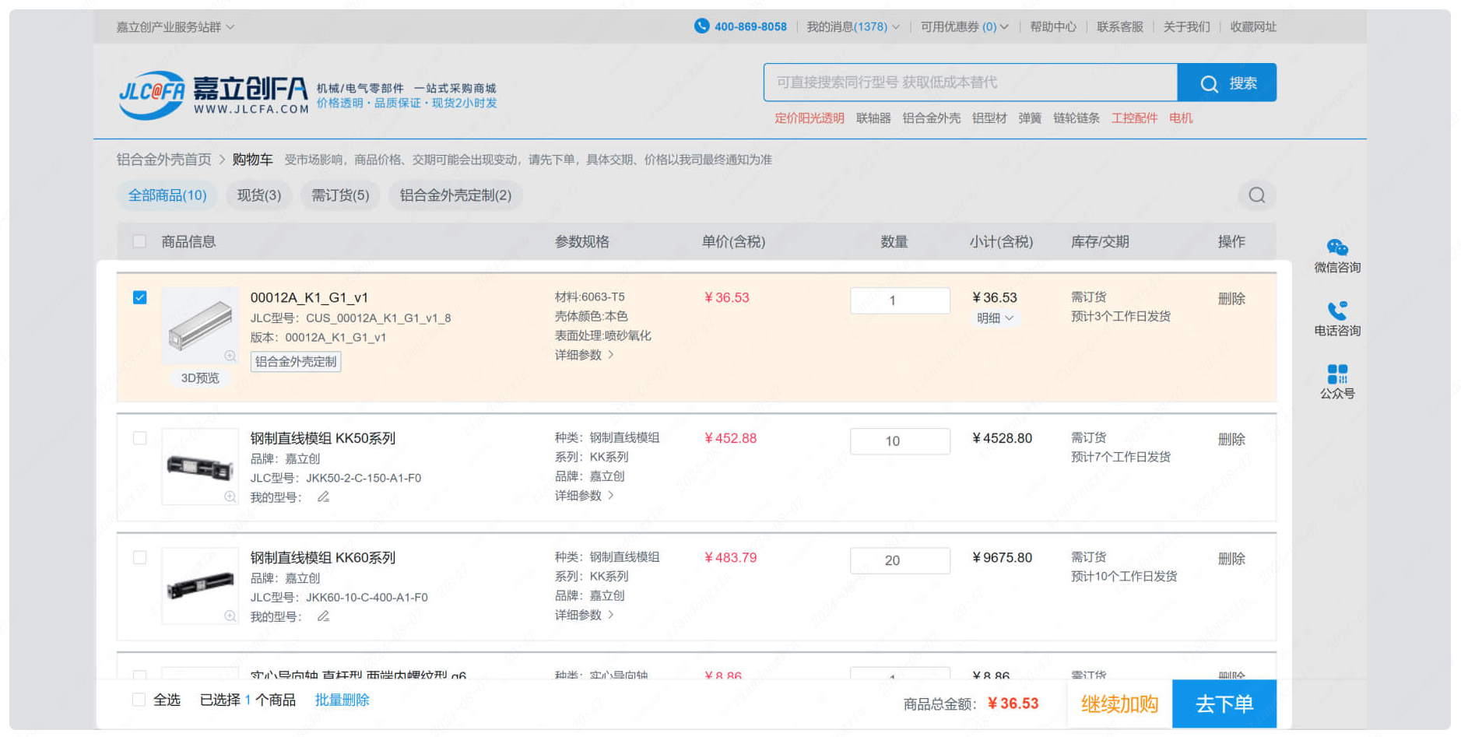This screenshot has width=1461, height=737.
Task: Open the 00012A_K1_G1_v1 product thumbnail
Action: click(x=200, y=325)
